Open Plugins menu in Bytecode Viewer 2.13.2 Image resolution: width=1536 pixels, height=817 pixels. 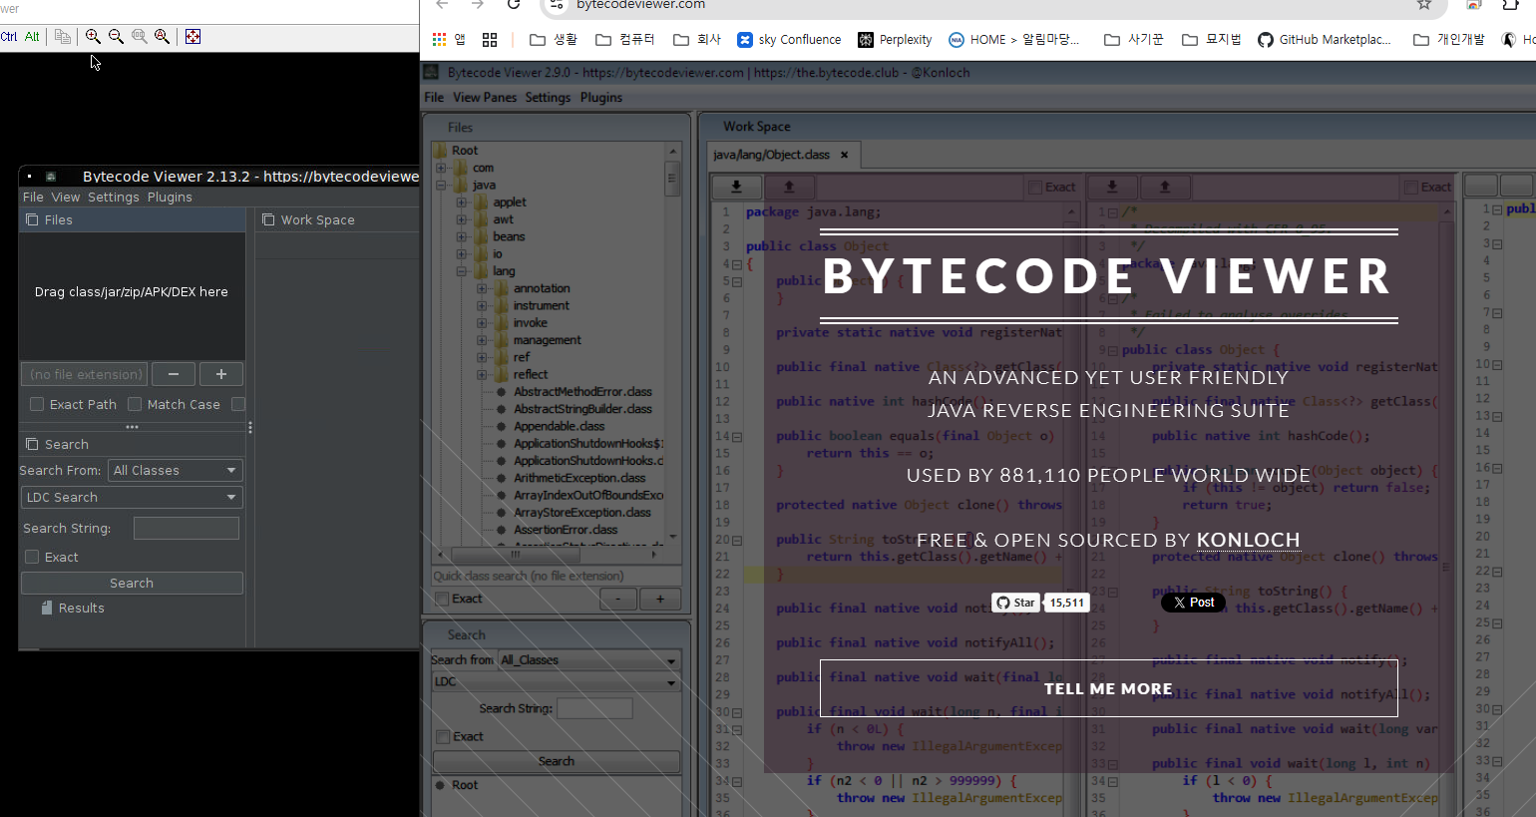(170, 197)
